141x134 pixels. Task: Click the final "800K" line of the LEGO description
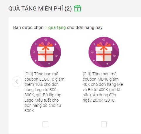pyautogui.click(x=29, y=111)
